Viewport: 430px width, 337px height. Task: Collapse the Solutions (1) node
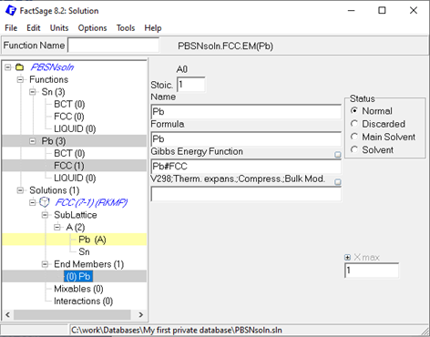pos(20,190)
